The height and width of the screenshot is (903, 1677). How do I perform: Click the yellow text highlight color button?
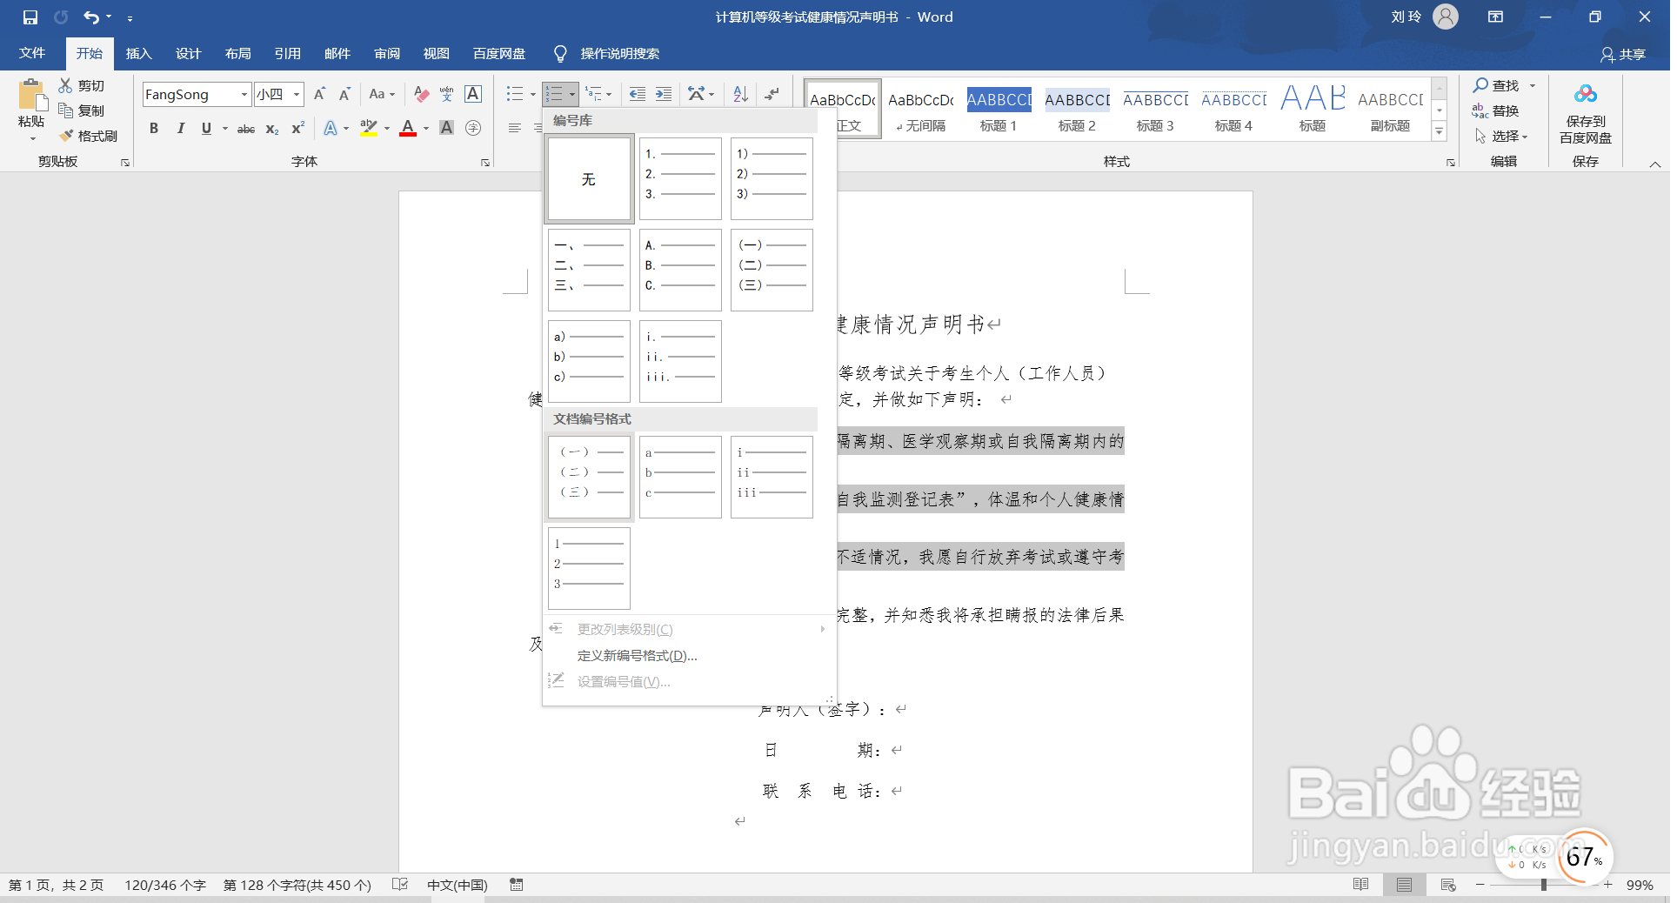pyautogui.click(x=369, y=128)
